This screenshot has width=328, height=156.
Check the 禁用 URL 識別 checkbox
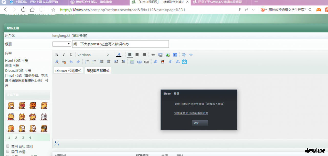pos(8,146)
